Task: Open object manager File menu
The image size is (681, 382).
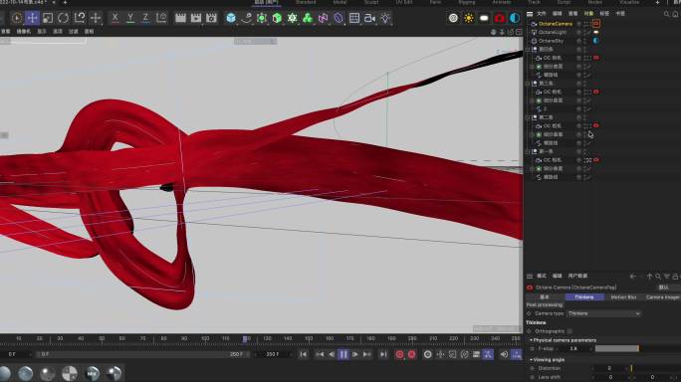Action: click(x=542, y=14)
